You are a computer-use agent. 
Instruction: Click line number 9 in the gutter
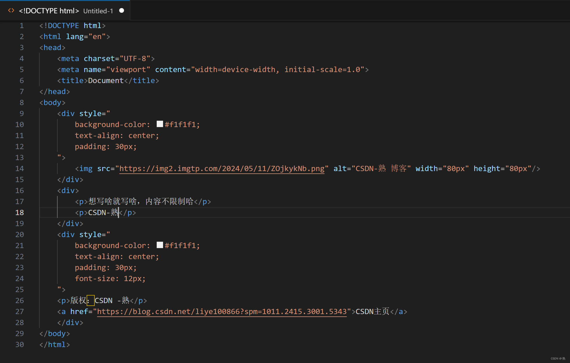pos(22,113)
